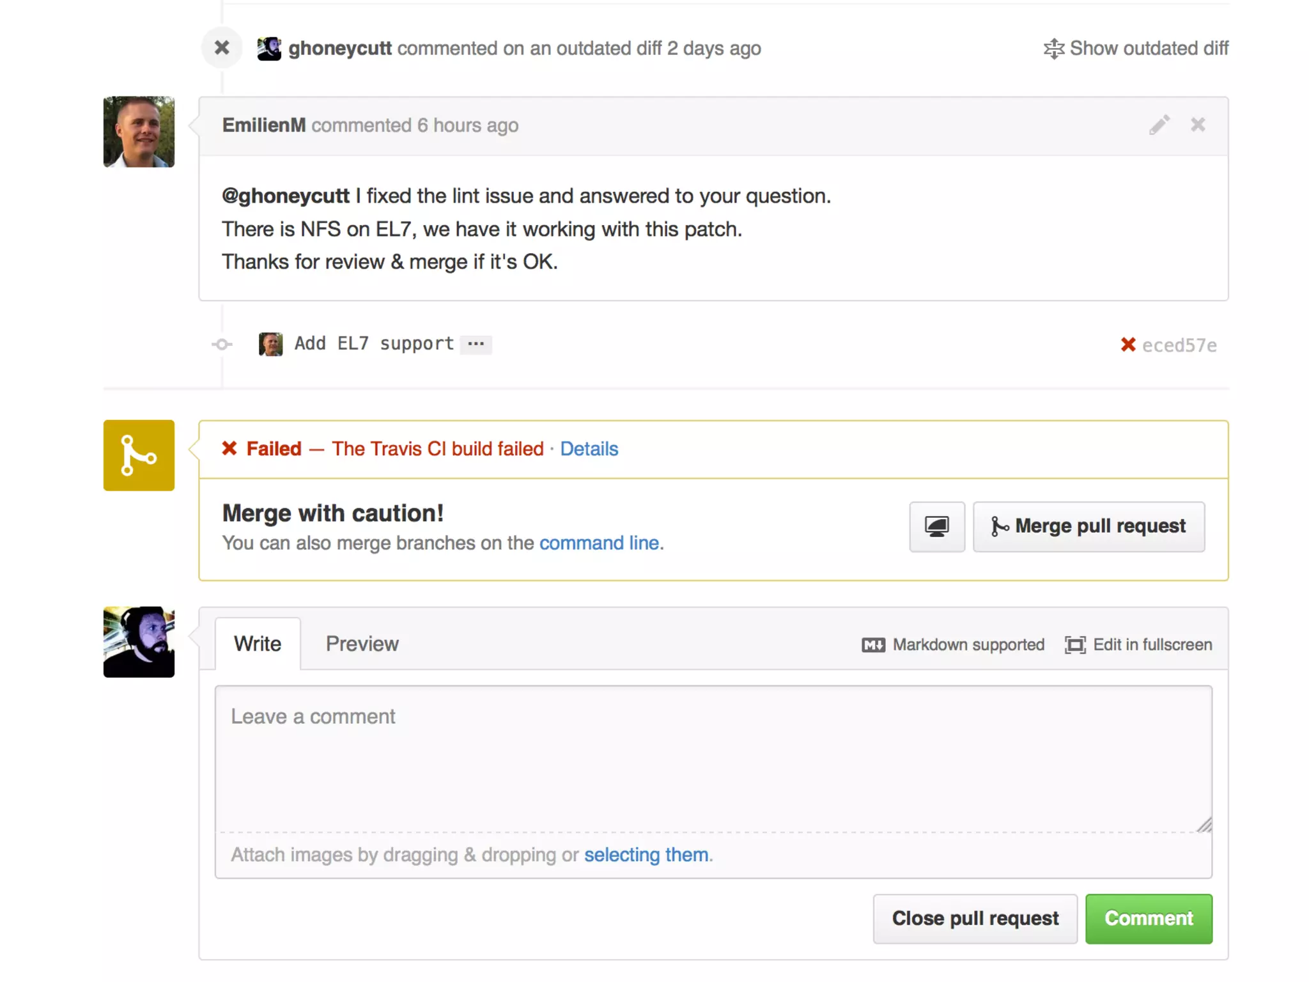The image size is (1309, 982).
Task: Expand the Add EL7 support commit ellipsis
Action: (476, 344)
